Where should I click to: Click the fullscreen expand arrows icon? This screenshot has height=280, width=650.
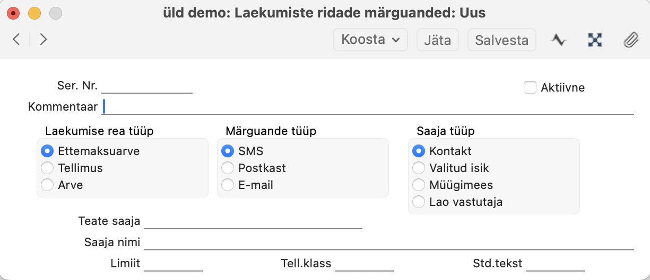pos(595,40)
